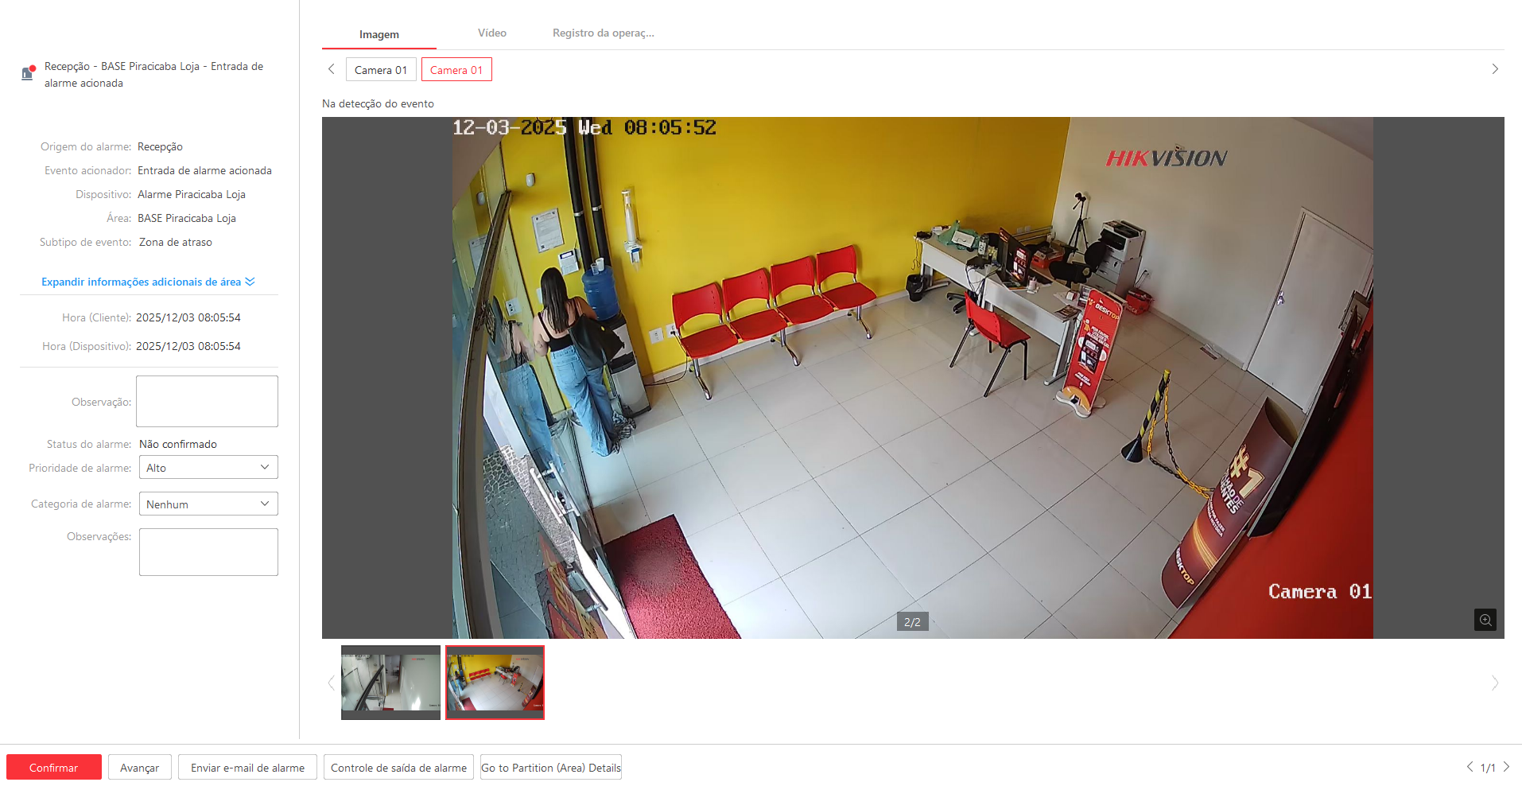Screen dimensions: 1522x786
Task: Go to next alarm page arrow
Action: [1506, 767]
